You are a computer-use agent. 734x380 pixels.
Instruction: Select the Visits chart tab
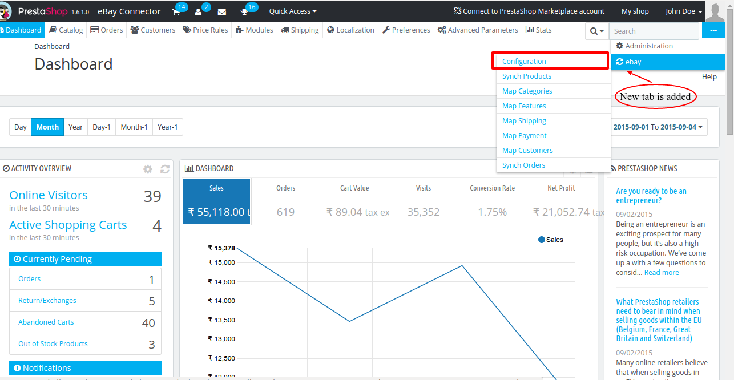click(424, 201)
